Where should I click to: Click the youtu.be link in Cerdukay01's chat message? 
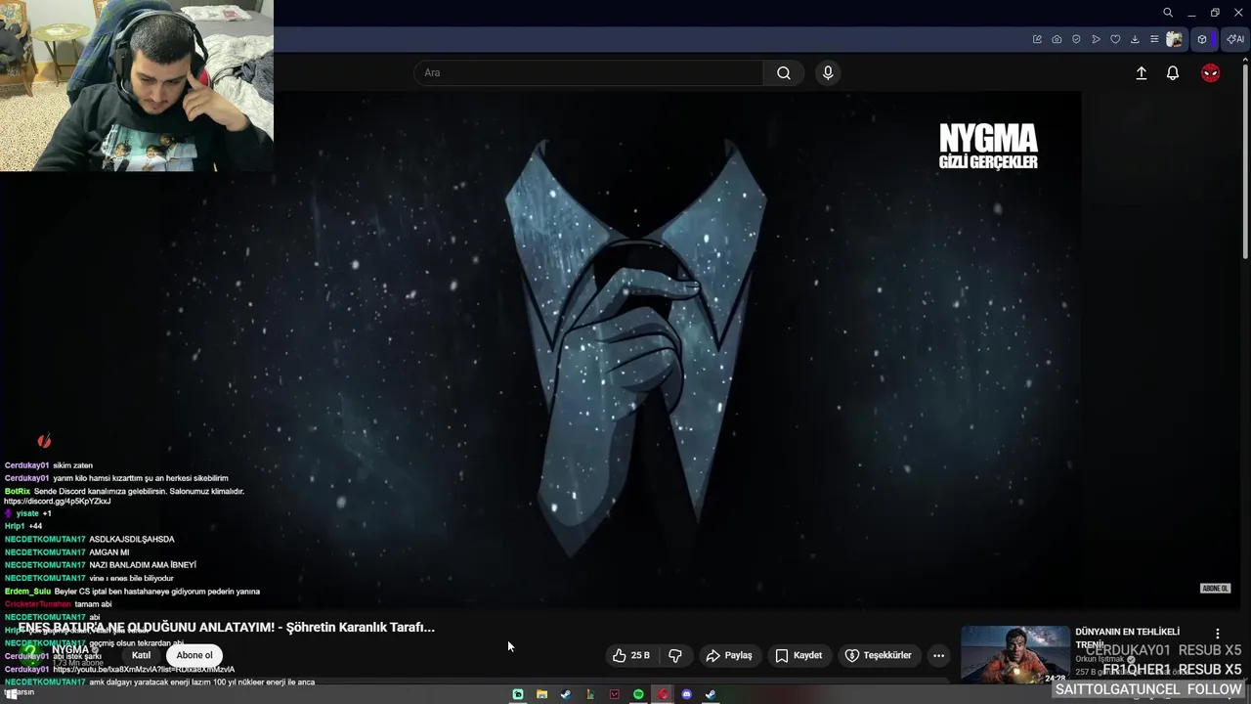point(144,669)
